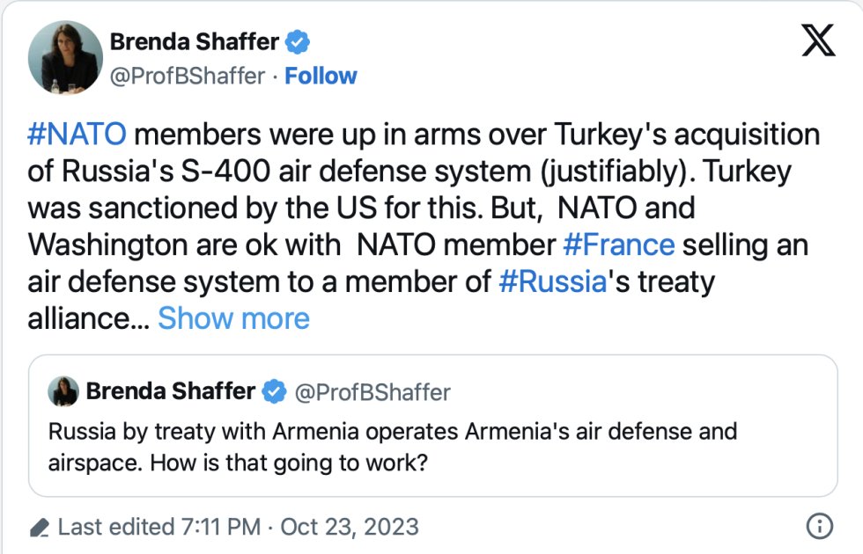Click the Brenda Shaffer display name at top

195,42
